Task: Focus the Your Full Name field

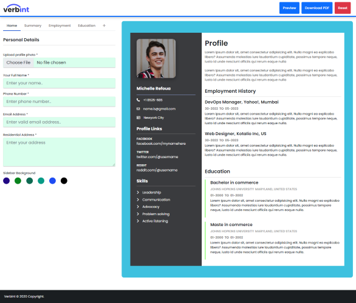Action: [59, 83]
